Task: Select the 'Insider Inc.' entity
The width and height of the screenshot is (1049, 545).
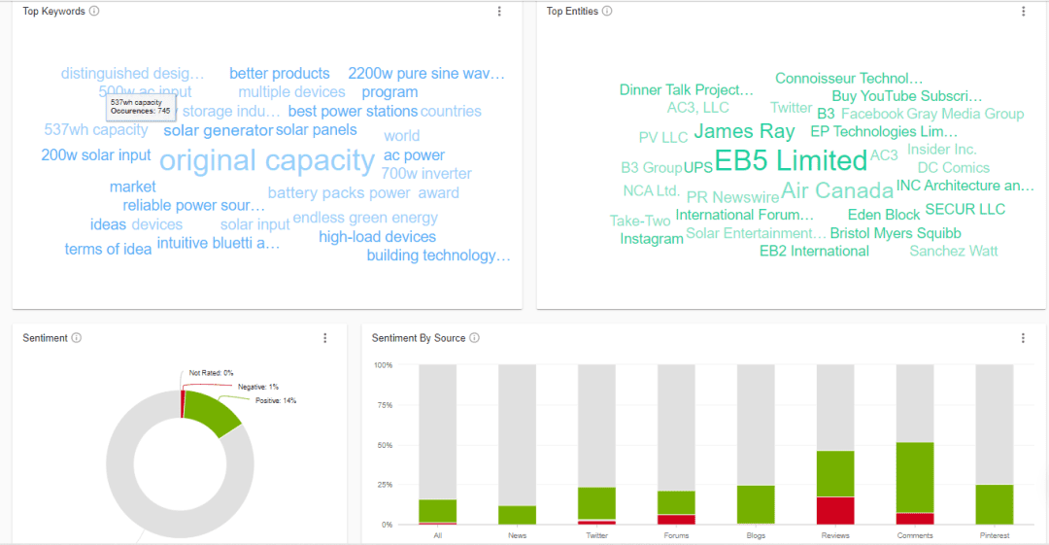Action: [x=942, y=150]
